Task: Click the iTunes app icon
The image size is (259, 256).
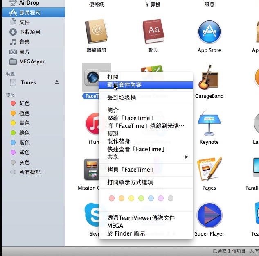Action: [x=92, y=123]
